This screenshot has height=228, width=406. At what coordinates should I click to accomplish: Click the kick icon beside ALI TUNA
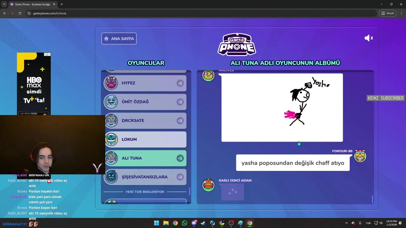[x=180, y=158]
